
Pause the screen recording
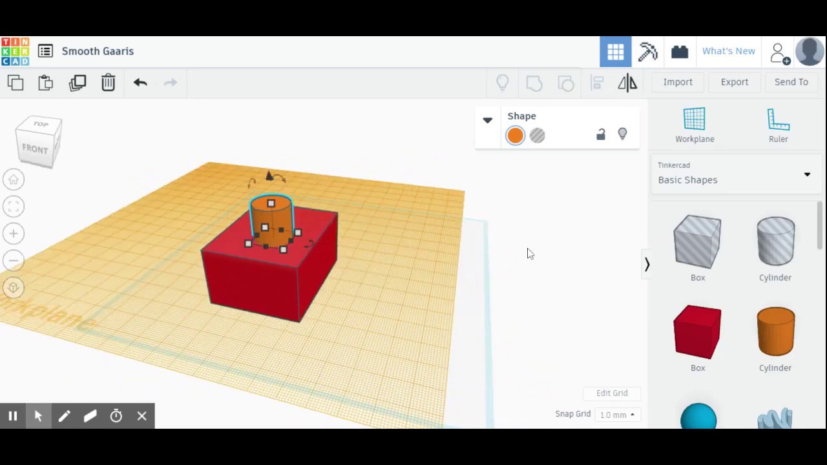(12, 416)
